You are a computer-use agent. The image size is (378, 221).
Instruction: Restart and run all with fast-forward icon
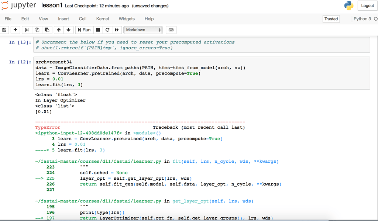(x=117, y=30)
